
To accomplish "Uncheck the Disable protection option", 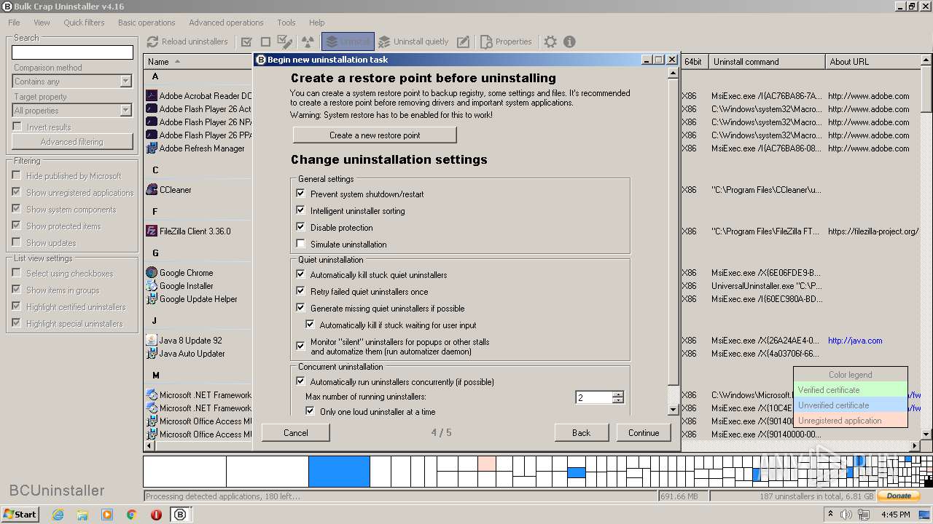I will [x=300, y=227].
